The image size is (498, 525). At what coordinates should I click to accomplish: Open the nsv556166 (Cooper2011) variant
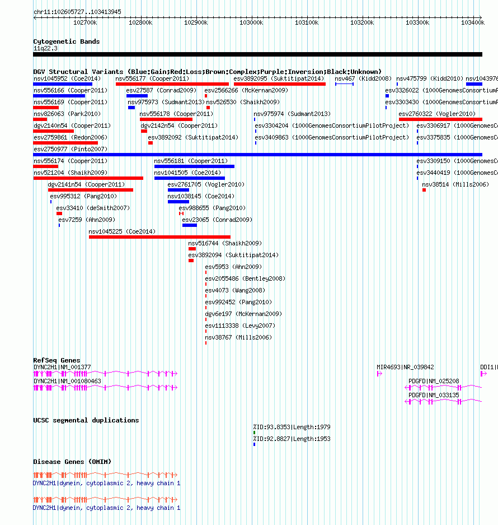tap(71, 90)
